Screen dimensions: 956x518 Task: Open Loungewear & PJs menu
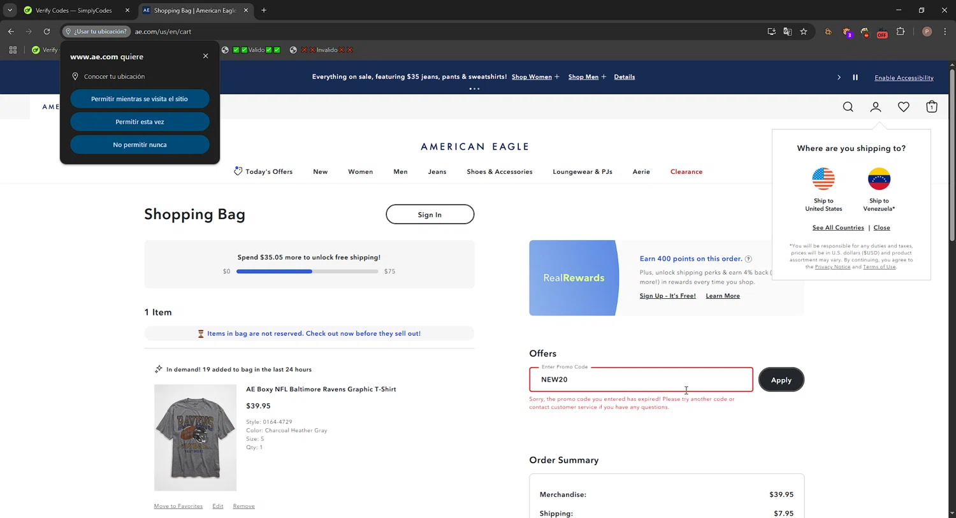click(x=583, y=171)
